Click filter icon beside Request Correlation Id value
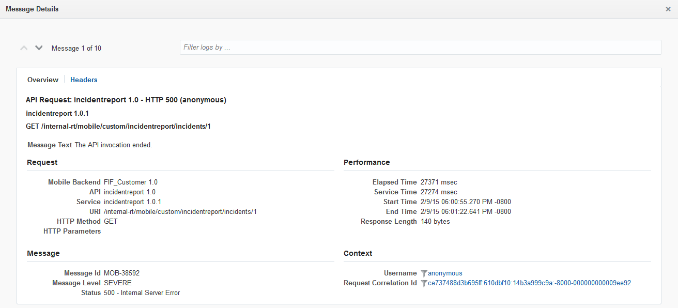This screenshot has width=678, height=308. (x=424, y=283)
